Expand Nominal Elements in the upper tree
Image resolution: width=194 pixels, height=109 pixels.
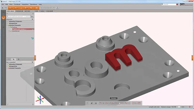click(x=7, y=21)
